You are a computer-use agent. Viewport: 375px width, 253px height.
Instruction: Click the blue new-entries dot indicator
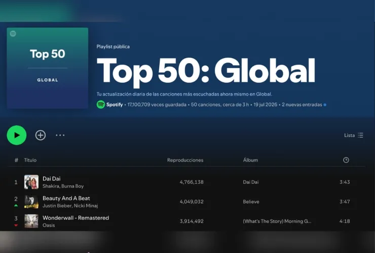click(325, 105)
